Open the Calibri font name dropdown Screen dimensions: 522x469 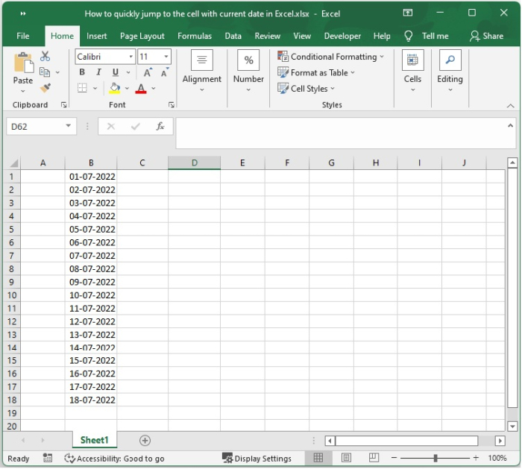point(131,57)
